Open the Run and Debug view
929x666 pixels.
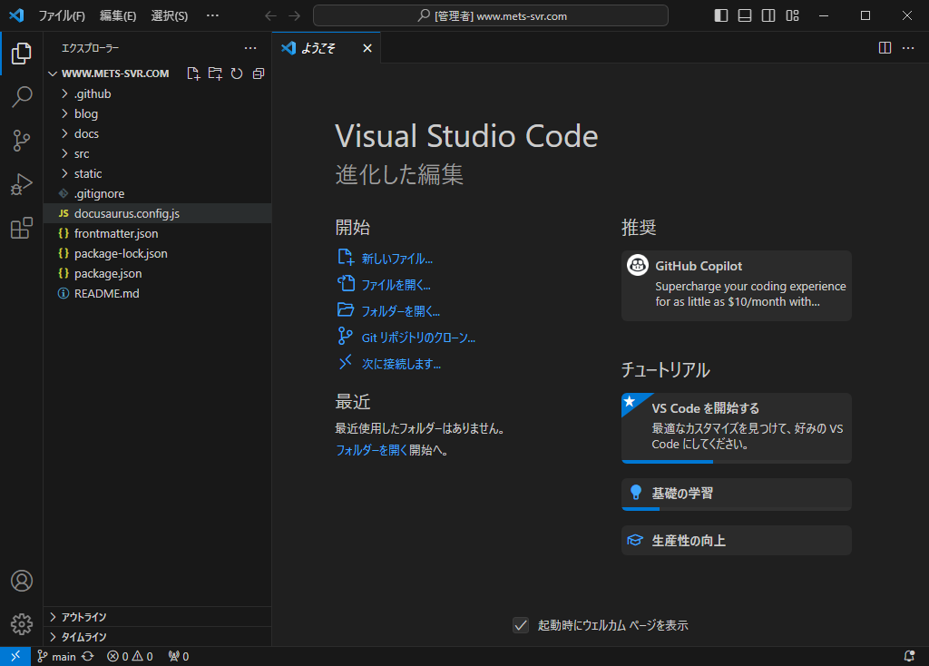[x=22, y=184]
